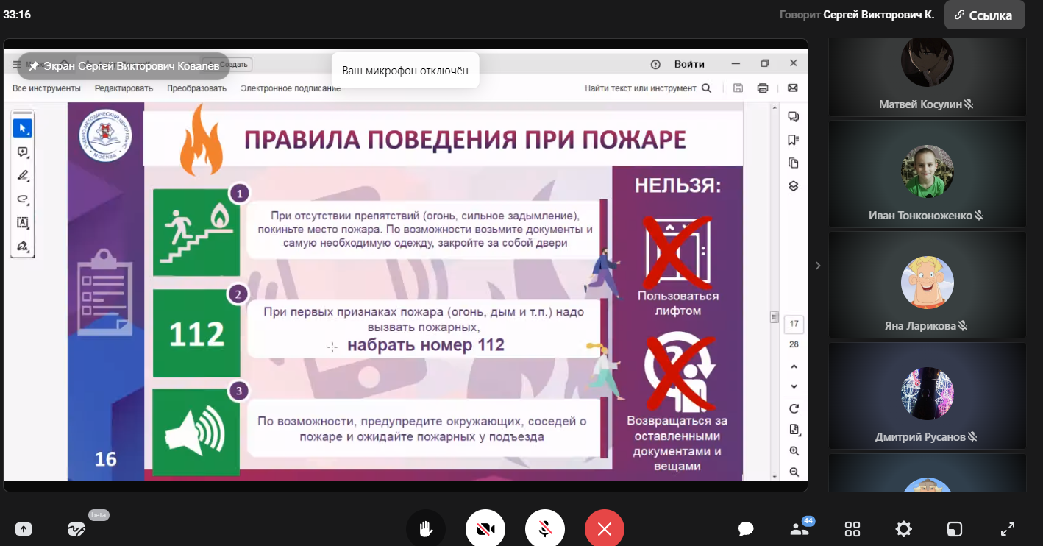
Task: Open the PDF reader hamburger menu
Action: tap(17, 65)
